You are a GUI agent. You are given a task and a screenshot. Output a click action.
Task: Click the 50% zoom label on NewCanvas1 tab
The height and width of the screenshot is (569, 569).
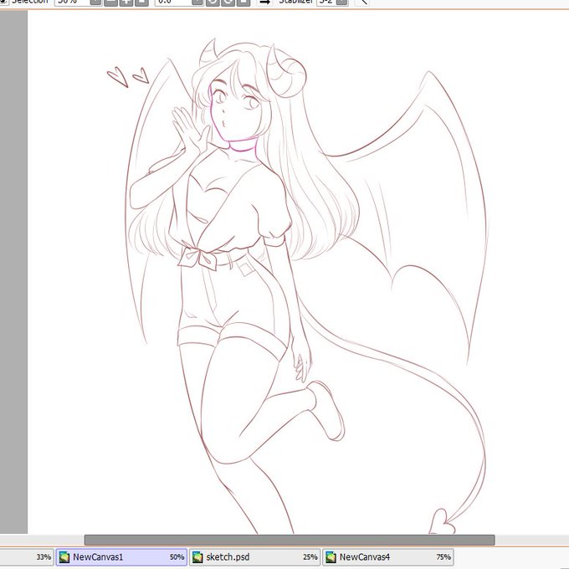click(x=177, y=557)
